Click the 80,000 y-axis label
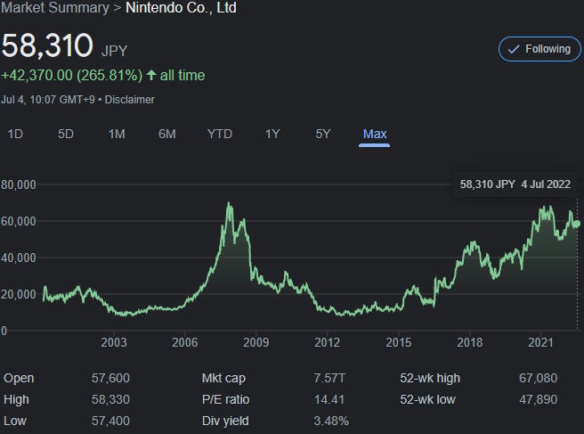Viewport: 584px width, 434px height. [19, 184]
